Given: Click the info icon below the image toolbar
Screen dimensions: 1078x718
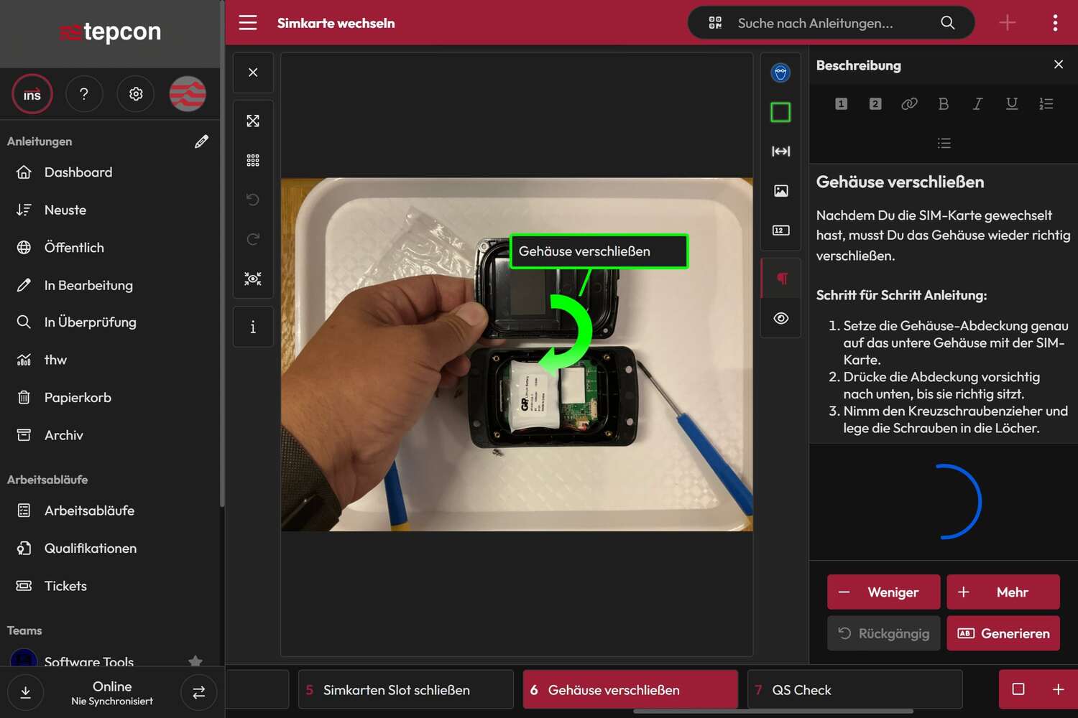Looking at the screenshot, I should click(x=252, y=327).
